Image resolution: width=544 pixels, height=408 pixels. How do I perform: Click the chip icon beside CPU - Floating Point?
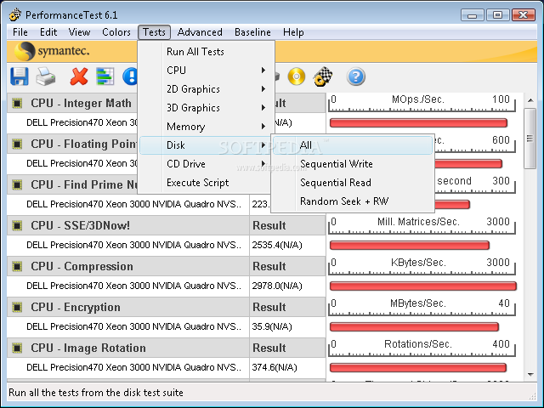pos(17,144)
